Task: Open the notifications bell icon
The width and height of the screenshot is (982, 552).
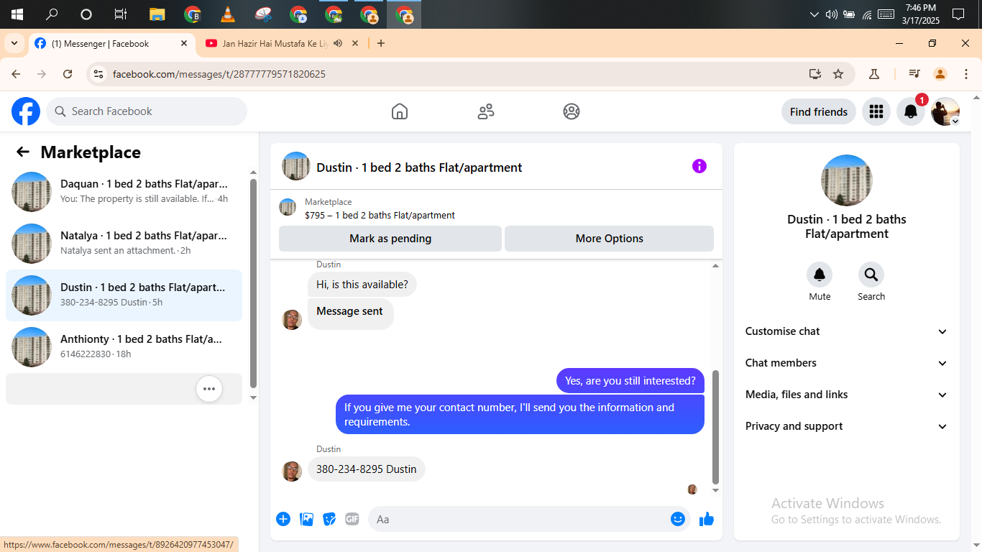Action: click(x=910, y=111)
